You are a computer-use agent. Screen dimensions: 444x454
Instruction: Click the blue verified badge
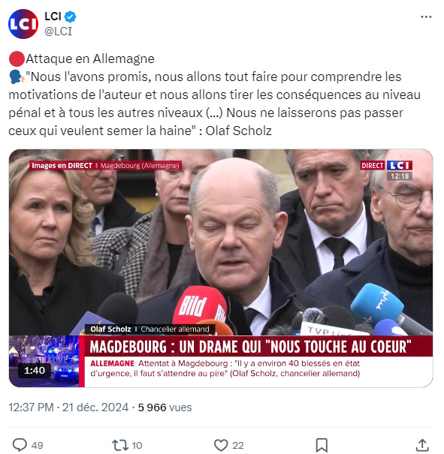coord(70,17)
